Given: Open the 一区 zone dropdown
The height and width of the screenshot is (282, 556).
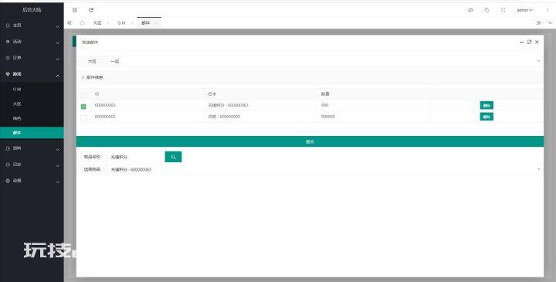Looking at the screenshot, I should pos(325,61).
